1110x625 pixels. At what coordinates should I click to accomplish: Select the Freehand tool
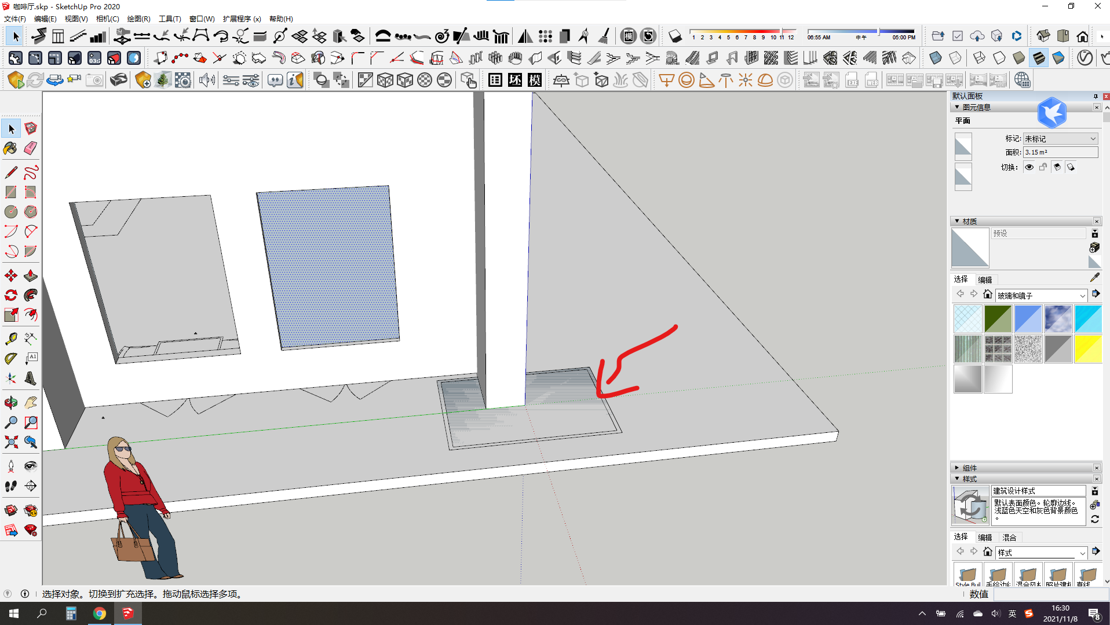pos(31,172)
